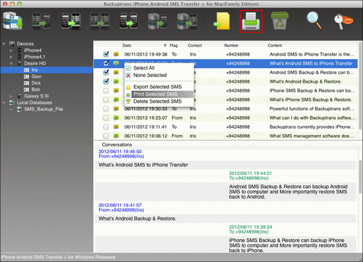Click the Number column header

231,45
